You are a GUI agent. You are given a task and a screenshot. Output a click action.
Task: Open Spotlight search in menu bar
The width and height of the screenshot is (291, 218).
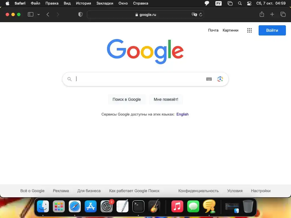click(x=240, y=3)
